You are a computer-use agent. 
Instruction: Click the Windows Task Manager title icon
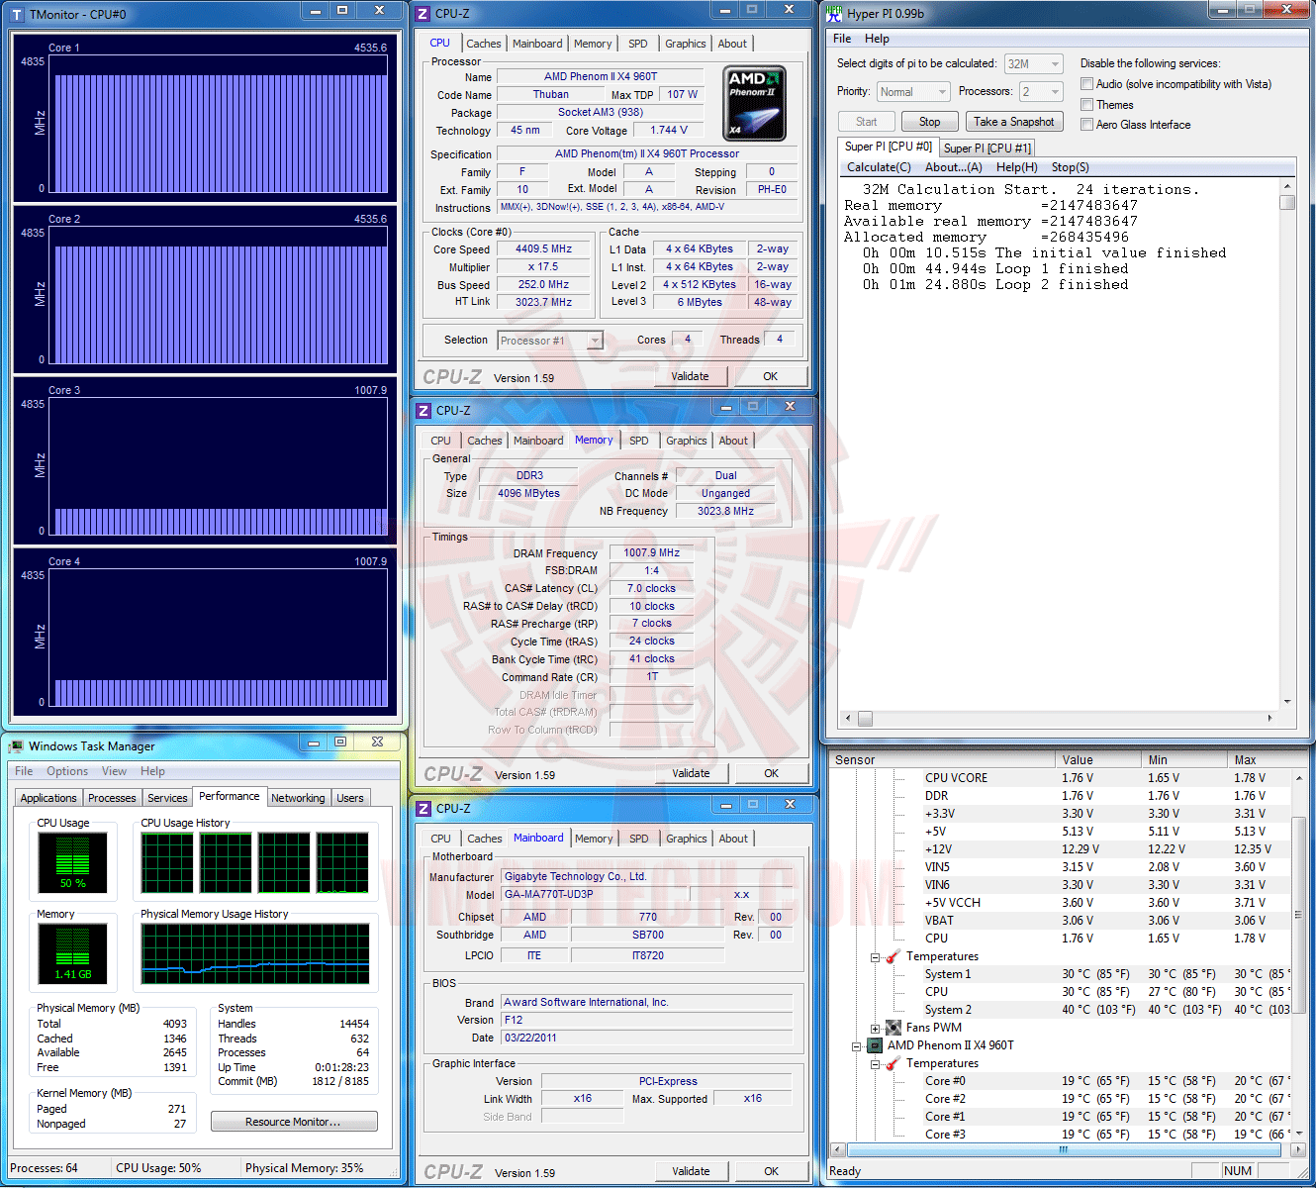16,746
